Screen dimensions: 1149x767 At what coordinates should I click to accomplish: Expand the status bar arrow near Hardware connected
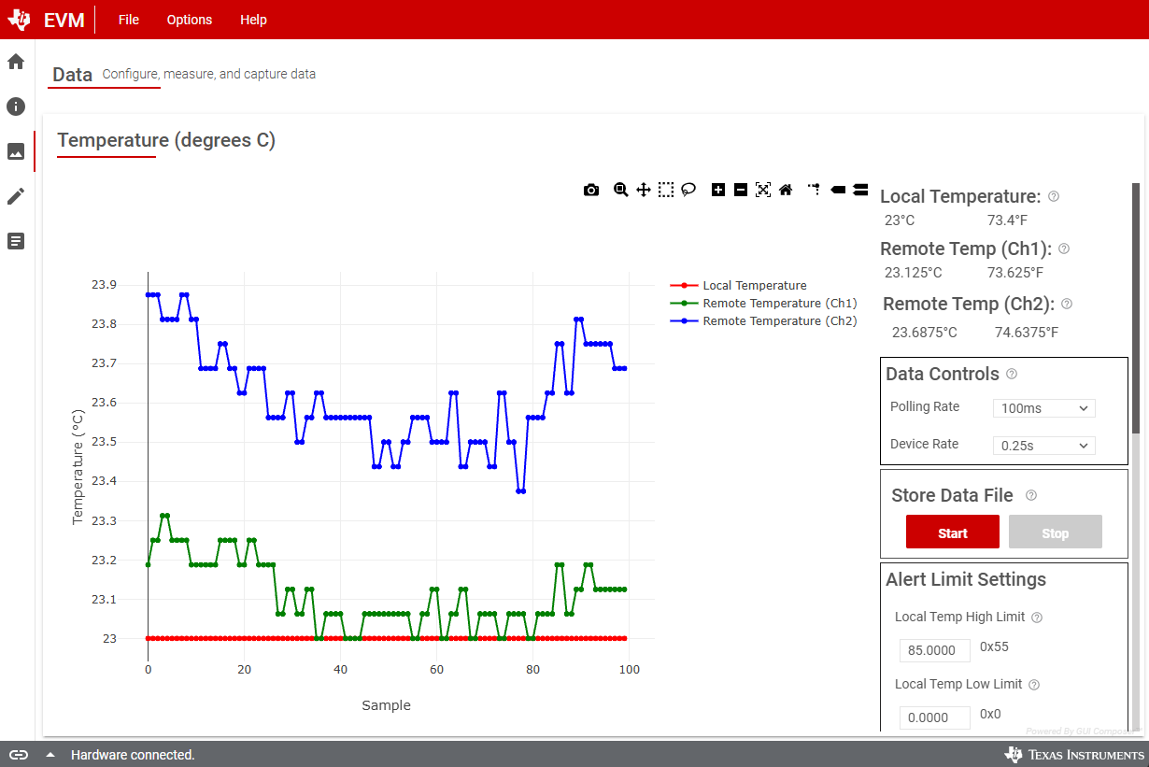50,755
